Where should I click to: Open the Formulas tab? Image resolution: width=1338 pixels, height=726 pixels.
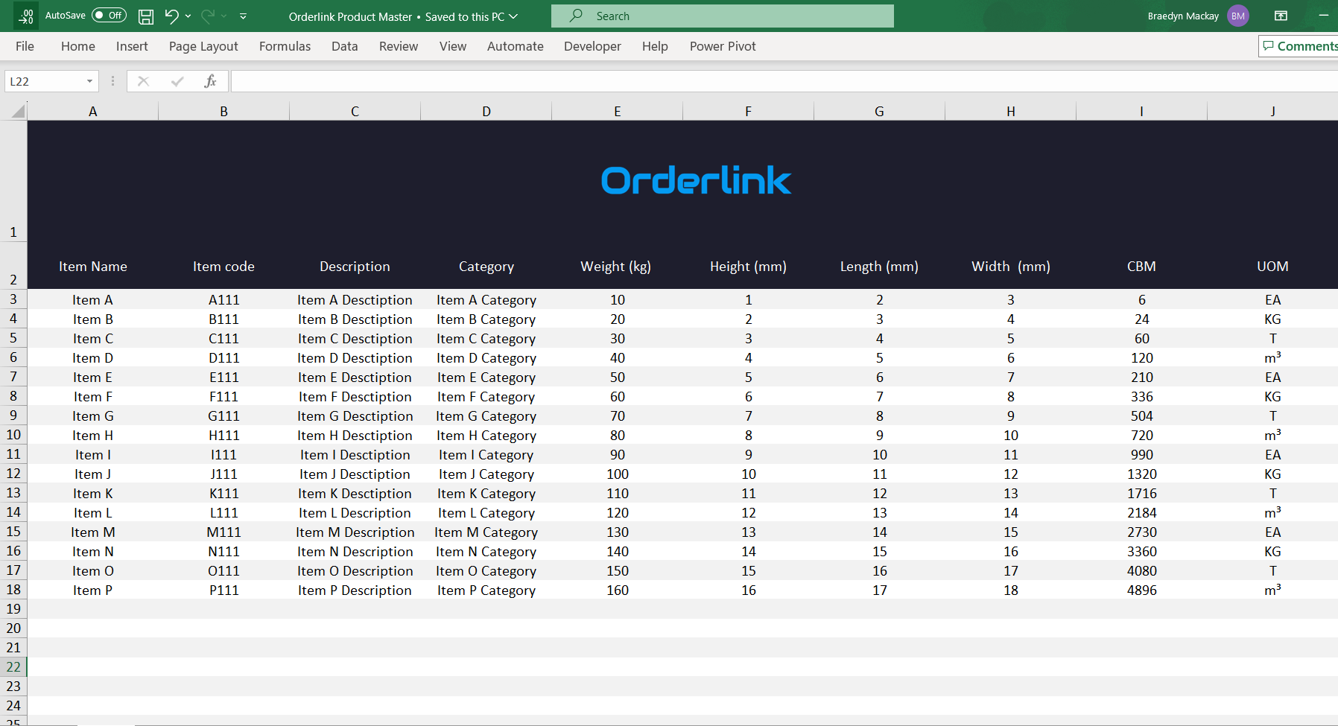285,46
